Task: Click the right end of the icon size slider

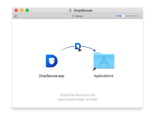Action: pyautogui.click(x=137, y=16)
